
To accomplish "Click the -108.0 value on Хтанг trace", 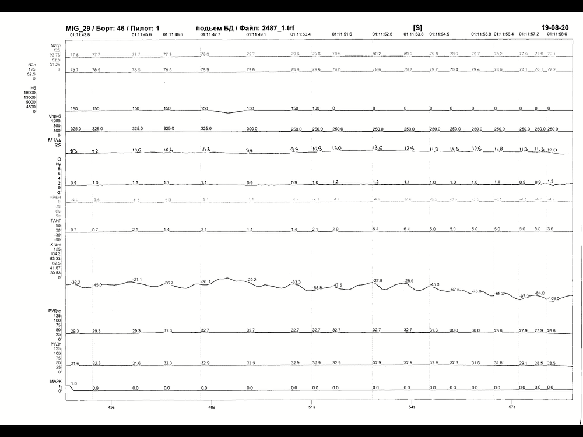I will (554, 298).
